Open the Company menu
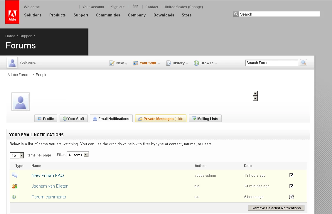 (x=137, y=15)
